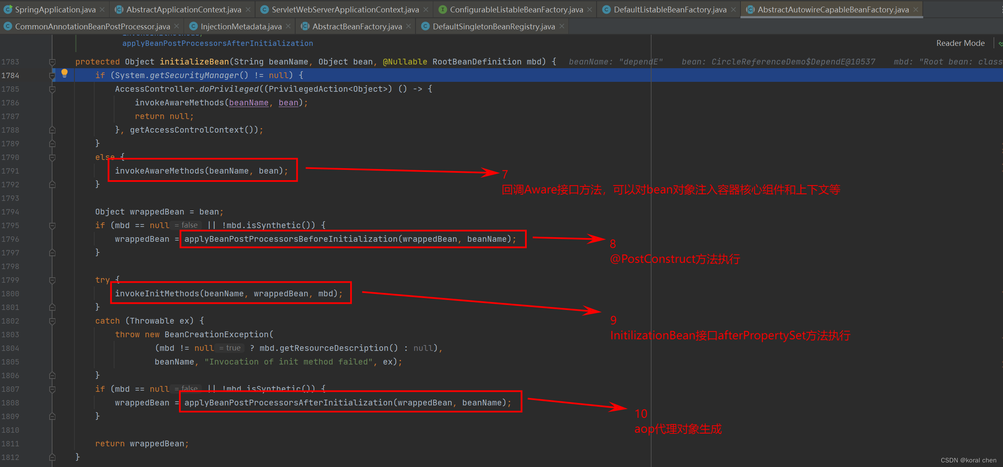Click invokeAwareMethods call on line 1791
This screenshot has width=1003, height=467.
pos(159,171)
